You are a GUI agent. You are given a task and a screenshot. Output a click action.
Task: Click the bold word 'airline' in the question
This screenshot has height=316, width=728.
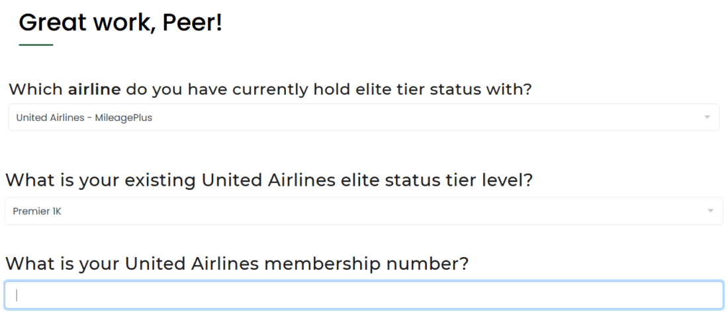[95, 89]
